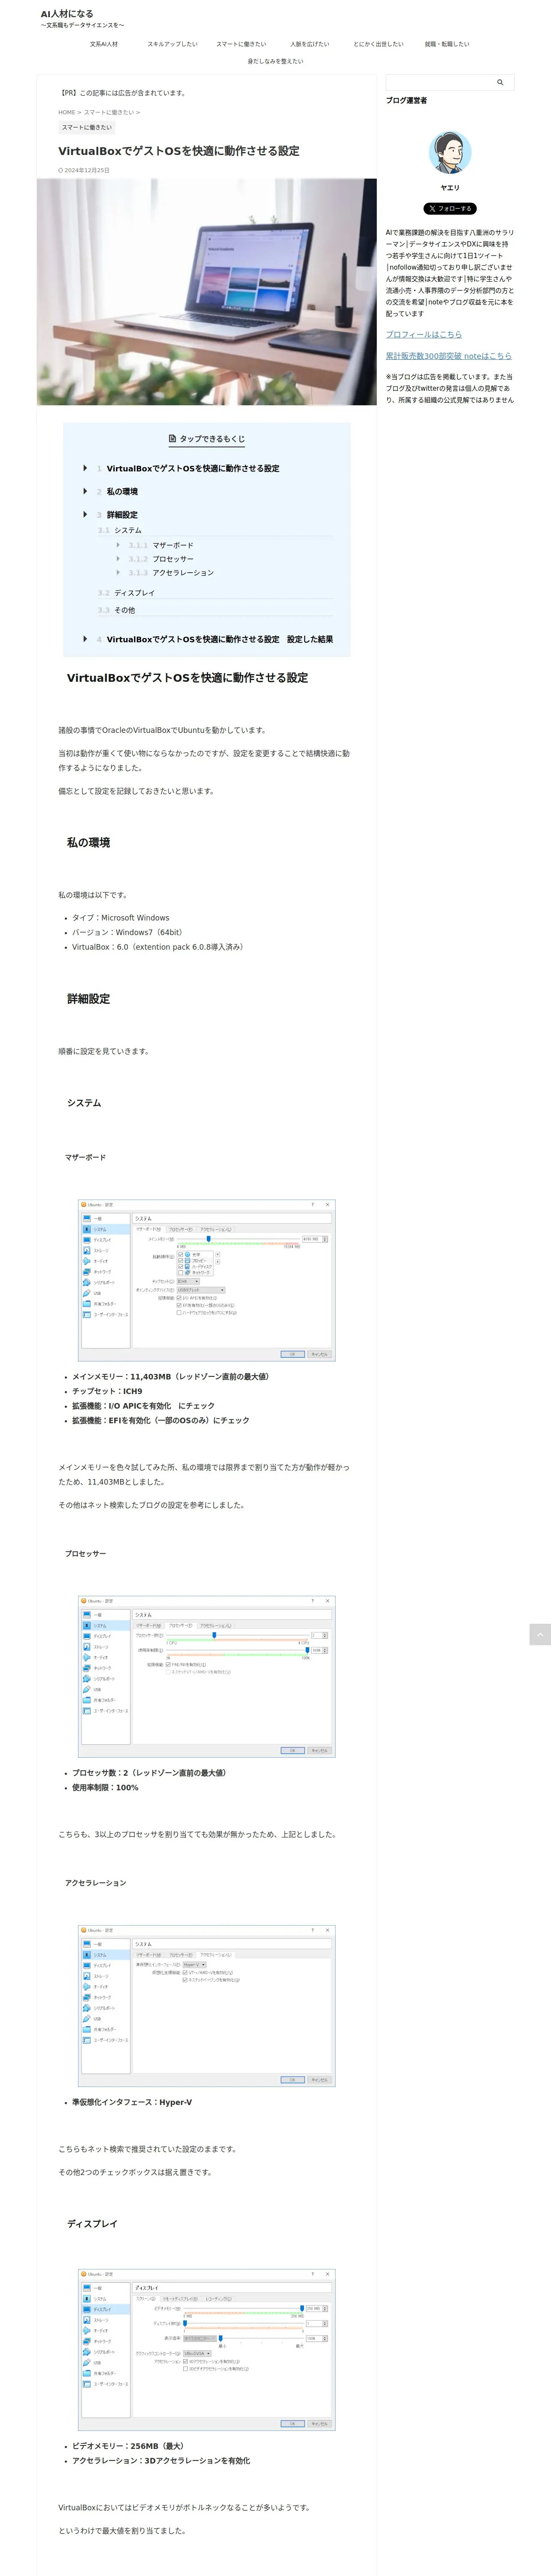Expand the triangle beside 私の環境 in contents
The height and width of the screenshot is (2576, 551).
tap(85, 491)
